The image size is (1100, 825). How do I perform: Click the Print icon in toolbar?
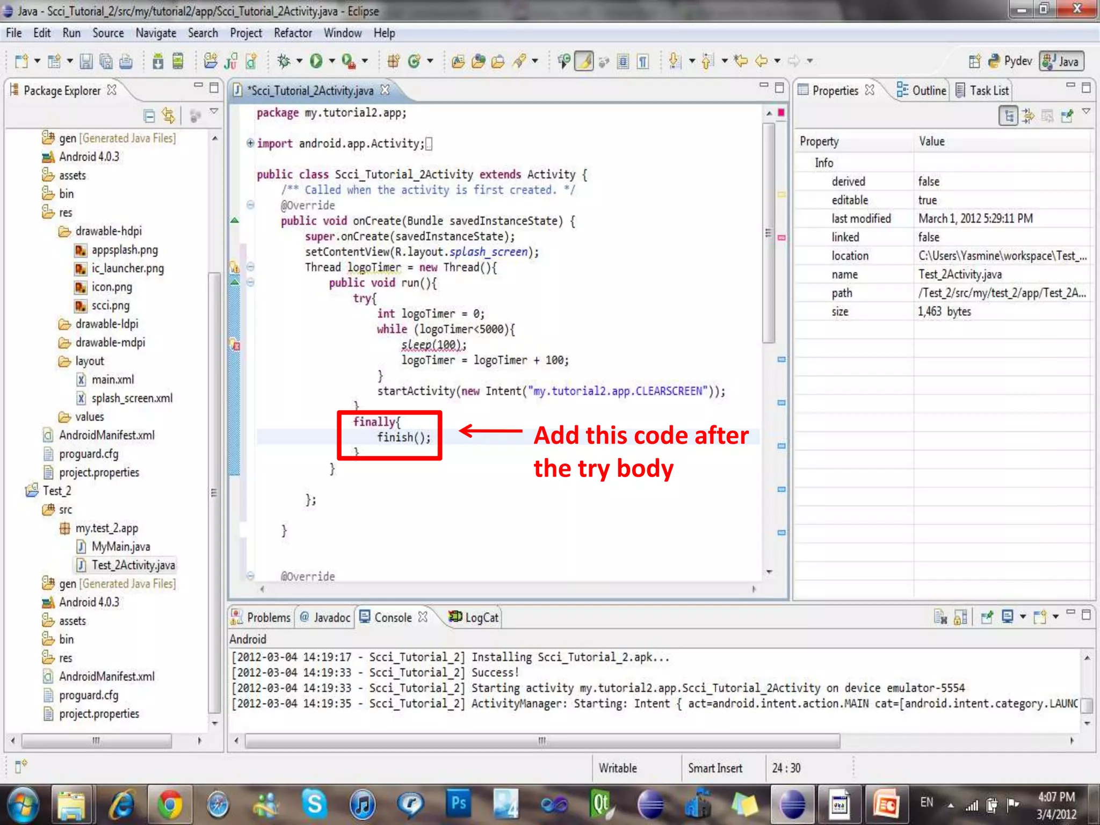pyautogui.click(x=126, y=61)
